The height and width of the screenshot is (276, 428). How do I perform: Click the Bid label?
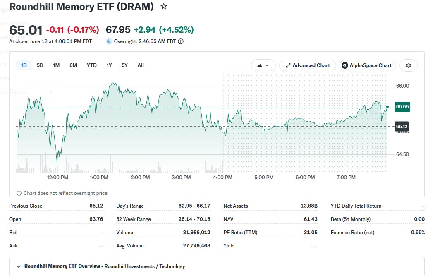click(13, 232)
